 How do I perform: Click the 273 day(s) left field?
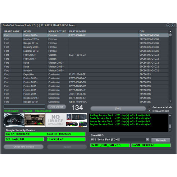tap(24, 139)
